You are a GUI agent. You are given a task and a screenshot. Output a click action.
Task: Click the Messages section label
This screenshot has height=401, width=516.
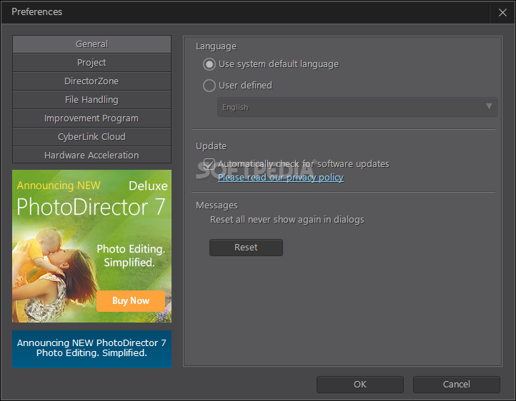pos(217,205)
